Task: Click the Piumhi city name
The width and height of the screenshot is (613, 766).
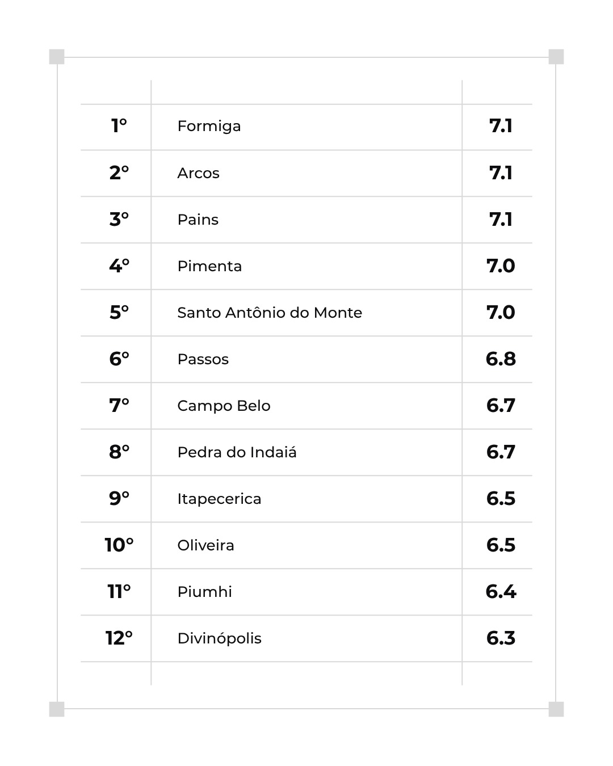Action: coord(204,592)
